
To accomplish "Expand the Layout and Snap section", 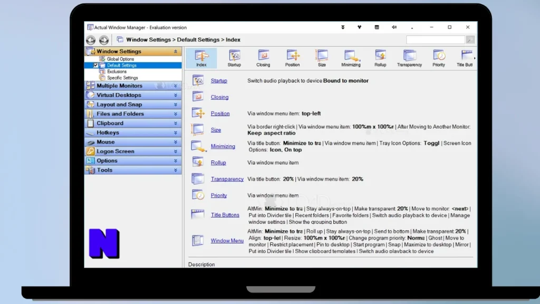I will [x=176, y=104].
